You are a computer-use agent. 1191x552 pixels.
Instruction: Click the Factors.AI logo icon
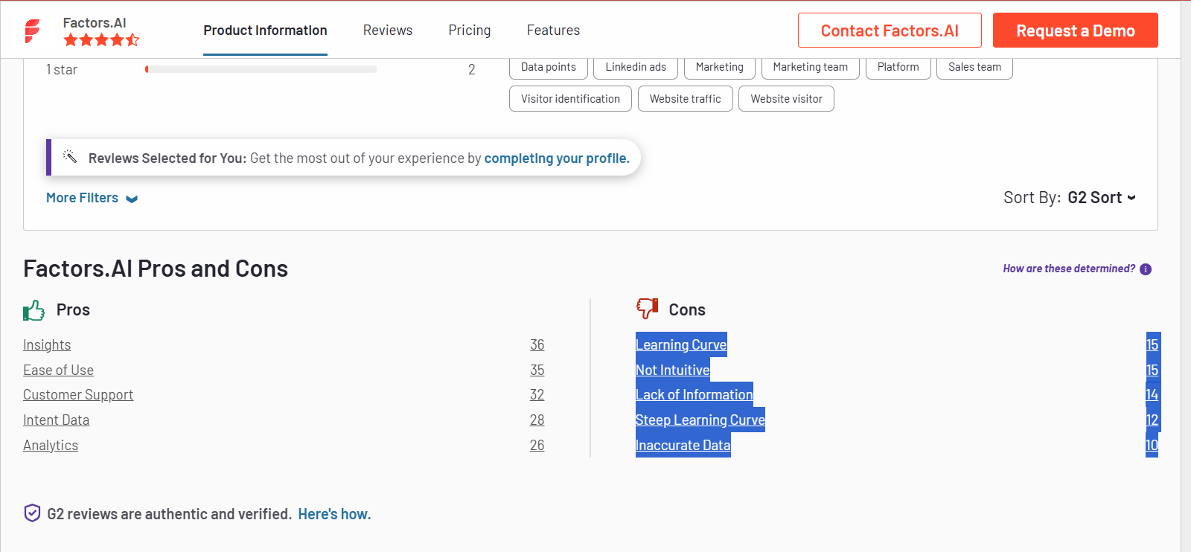33,31
